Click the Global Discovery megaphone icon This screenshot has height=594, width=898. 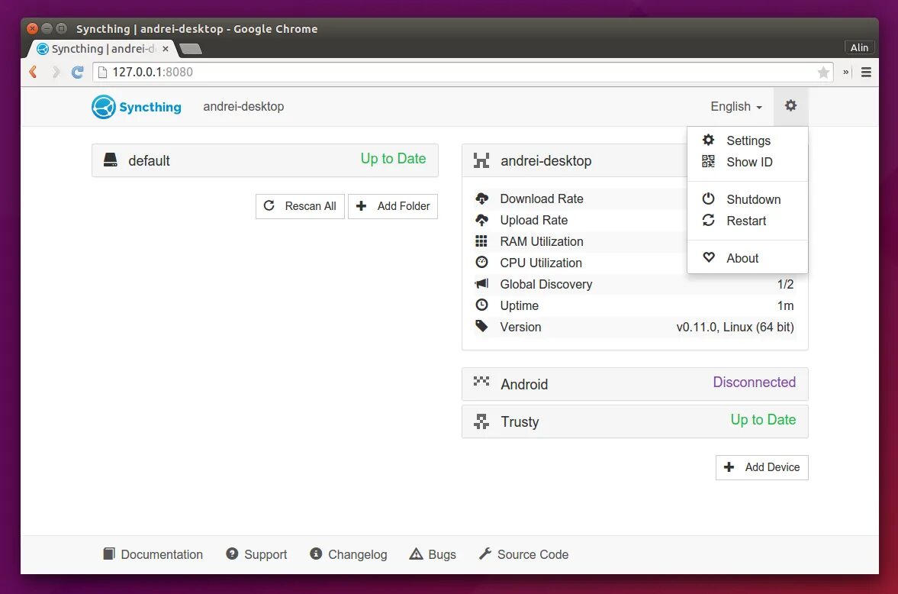pyautogui.click(x=481, y=283)
